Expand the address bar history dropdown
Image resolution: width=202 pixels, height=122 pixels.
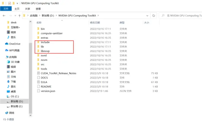pos(147,16)
